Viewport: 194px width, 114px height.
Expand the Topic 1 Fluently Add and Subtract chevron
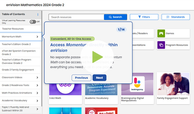tap(37, 109)
